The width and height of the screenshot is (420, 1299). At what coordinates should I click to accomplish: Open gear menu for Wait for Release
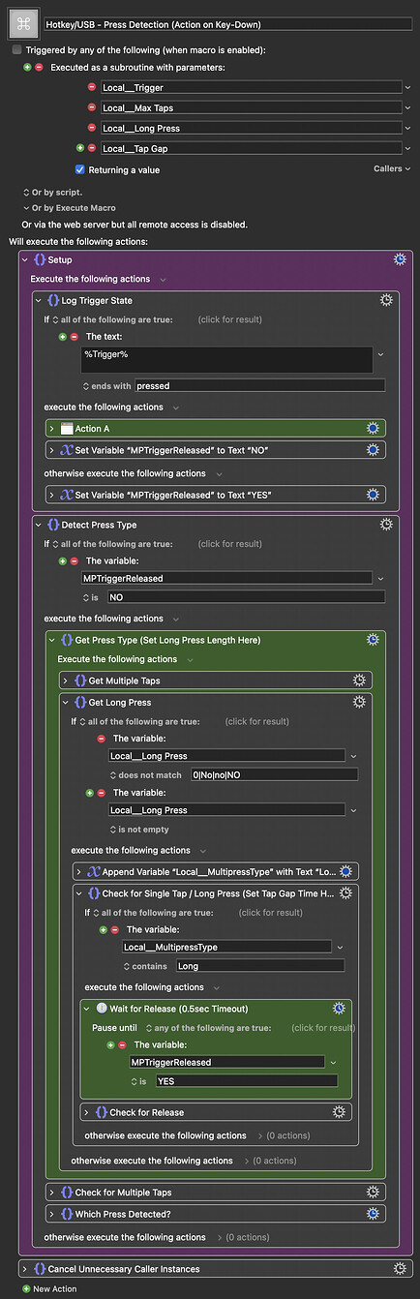coord(339,1008)
